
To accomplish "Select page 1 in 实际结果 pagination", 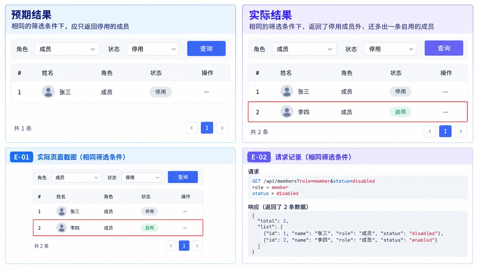I will click(x=445, y=131).
